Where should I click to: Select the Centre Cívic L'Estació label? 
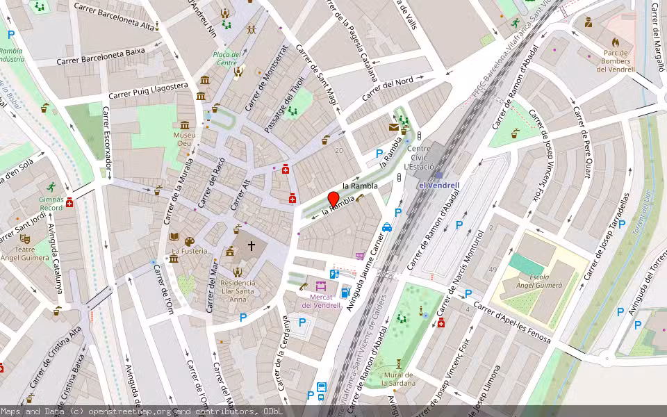419,158
